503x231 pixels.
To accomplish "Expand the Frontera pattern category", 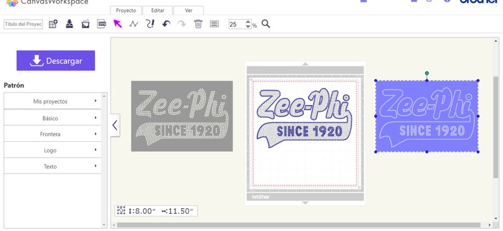I will tap(53, 134).
